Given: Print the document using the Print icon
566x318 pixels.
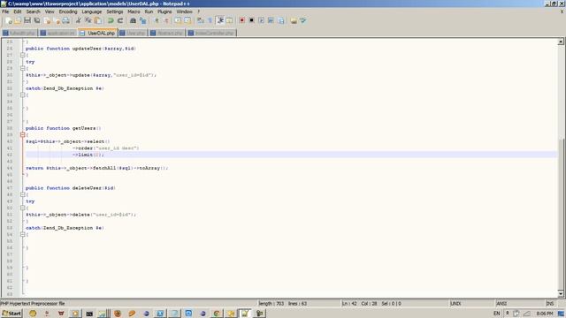Looking at the screenshot, I should pyautogui.click(x=65, y=20).
